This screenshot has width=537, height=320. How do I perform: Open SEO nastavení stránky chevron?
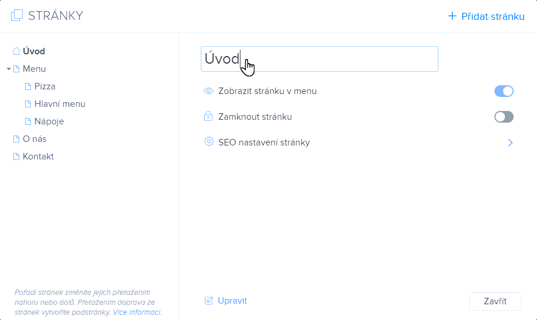coord(510,142)
